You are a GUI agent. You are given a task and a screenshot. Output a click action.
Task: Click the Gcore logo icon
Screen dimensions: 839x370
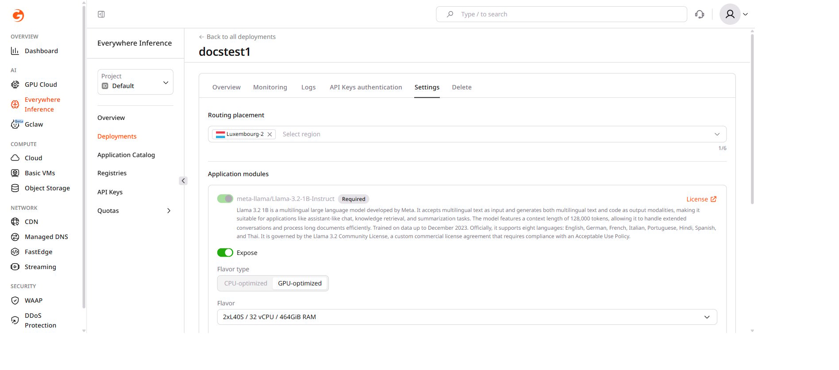[x=18, y=15]
